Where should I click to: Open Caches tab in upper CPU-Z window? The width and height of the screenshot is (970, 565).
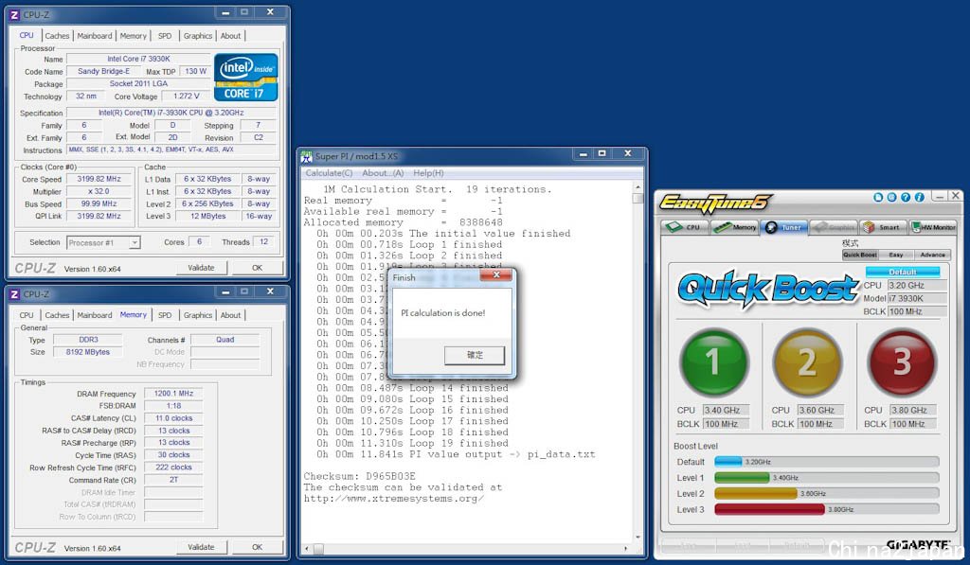click(x=57, y=36)
